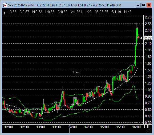Minimize the SPY chart window
Viewport: 154px width, 135px height.
138,5
